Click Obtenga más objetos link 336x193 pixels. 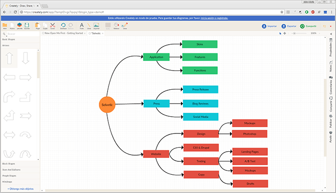[21, 189]
